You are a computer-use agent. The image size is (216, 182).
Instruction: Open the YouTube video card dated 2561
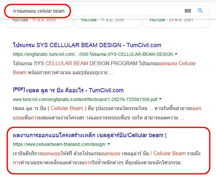tap(176, 23)
